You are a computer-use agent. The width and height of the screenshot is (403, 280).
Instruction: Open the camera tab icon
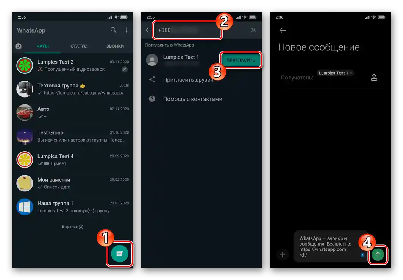(18, 46)
